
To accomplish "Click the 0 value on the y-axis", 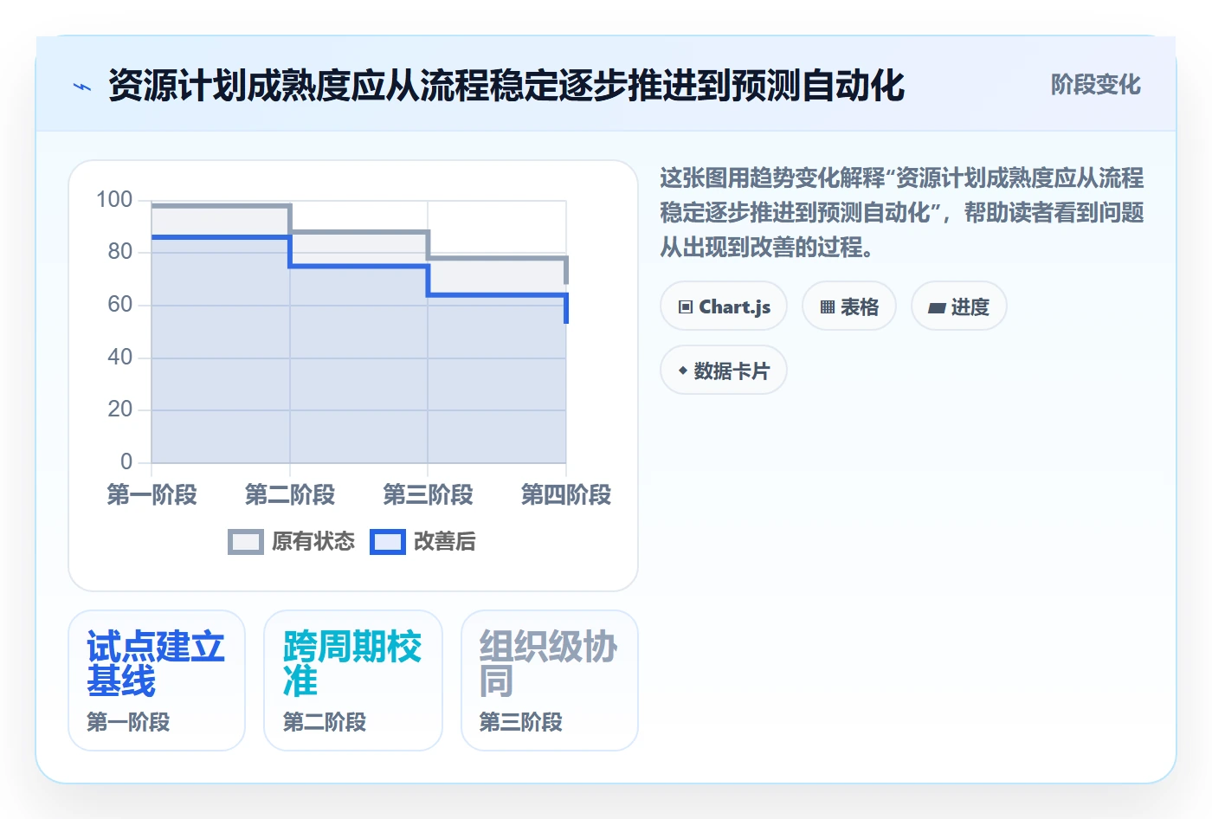I will [127, 462].
